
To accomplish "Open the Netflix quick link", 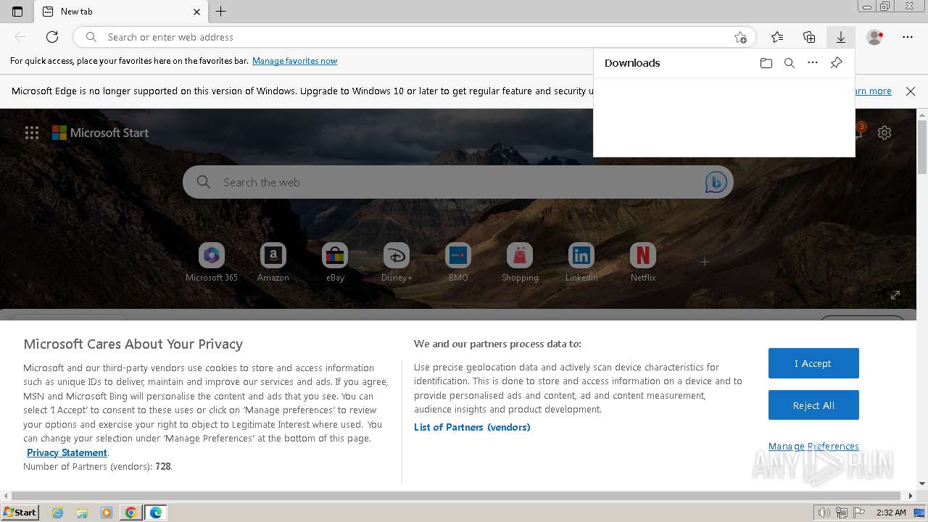I will (x=643, y=263).
